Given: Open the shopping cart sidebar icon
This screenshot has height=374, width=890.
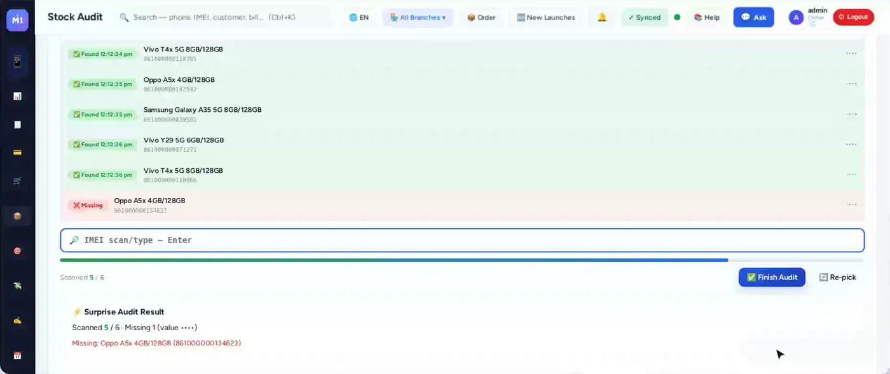Looking at the screenshot, I should [17, 181].
